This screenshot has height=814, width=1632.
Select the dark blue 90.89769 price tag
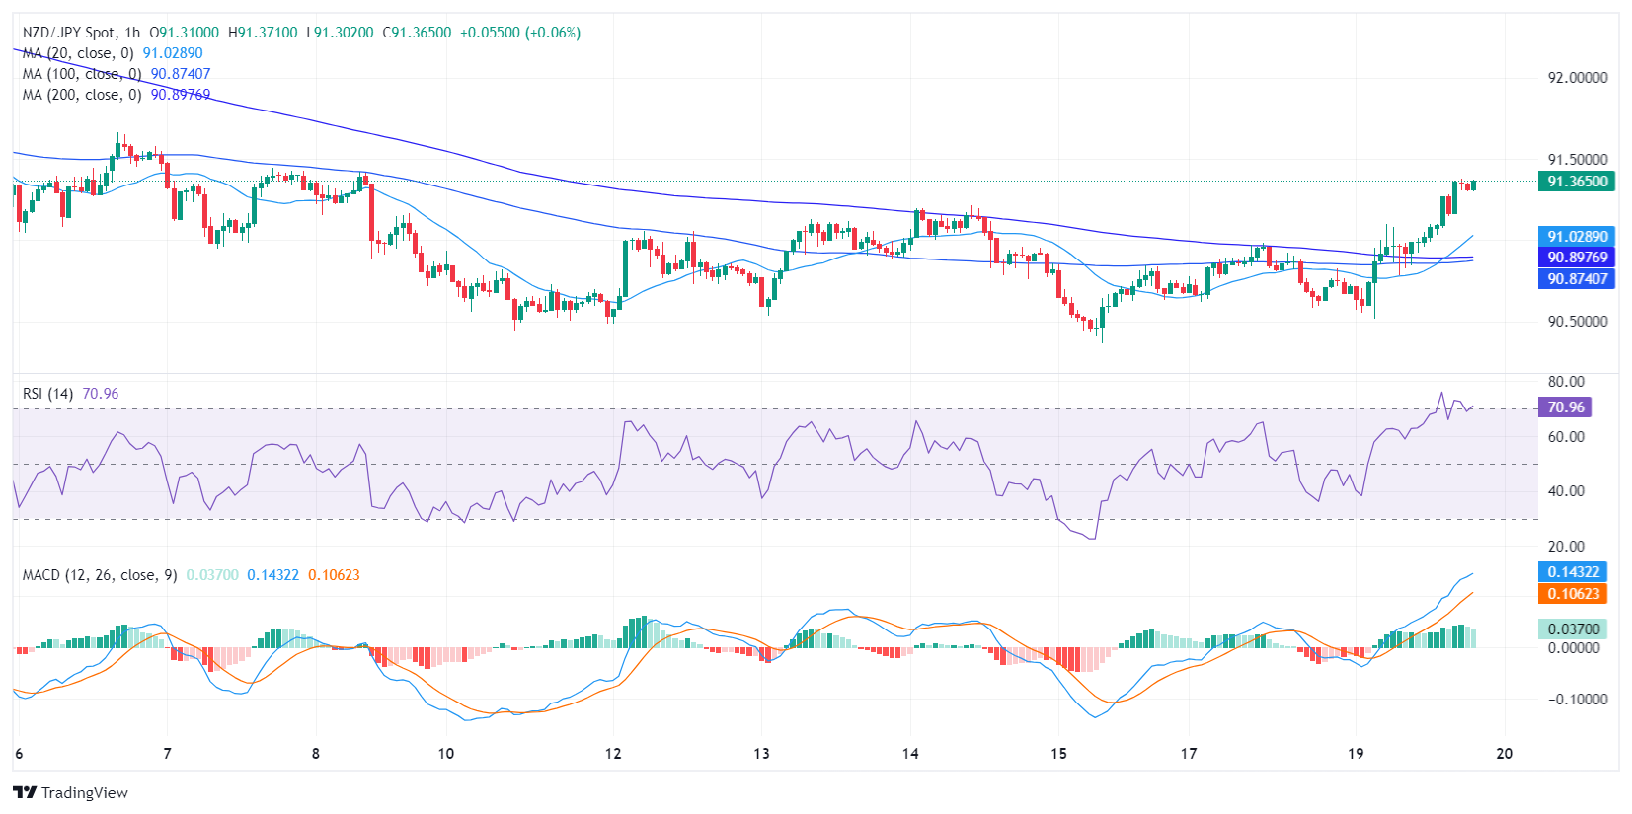pos(1577,258)
